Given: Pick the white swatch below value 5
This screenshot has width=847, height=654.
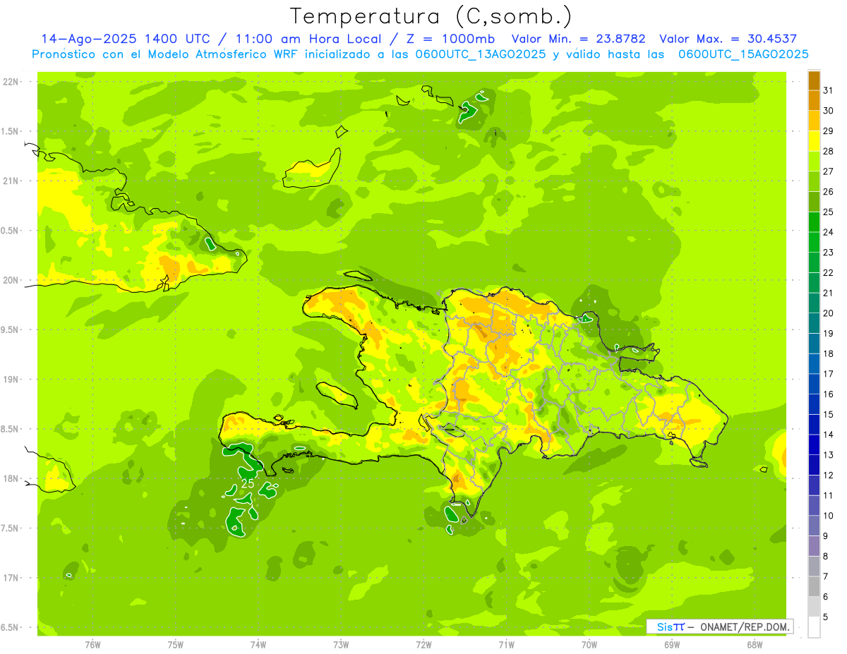Looking at the screenshot, I should [814, 627].
